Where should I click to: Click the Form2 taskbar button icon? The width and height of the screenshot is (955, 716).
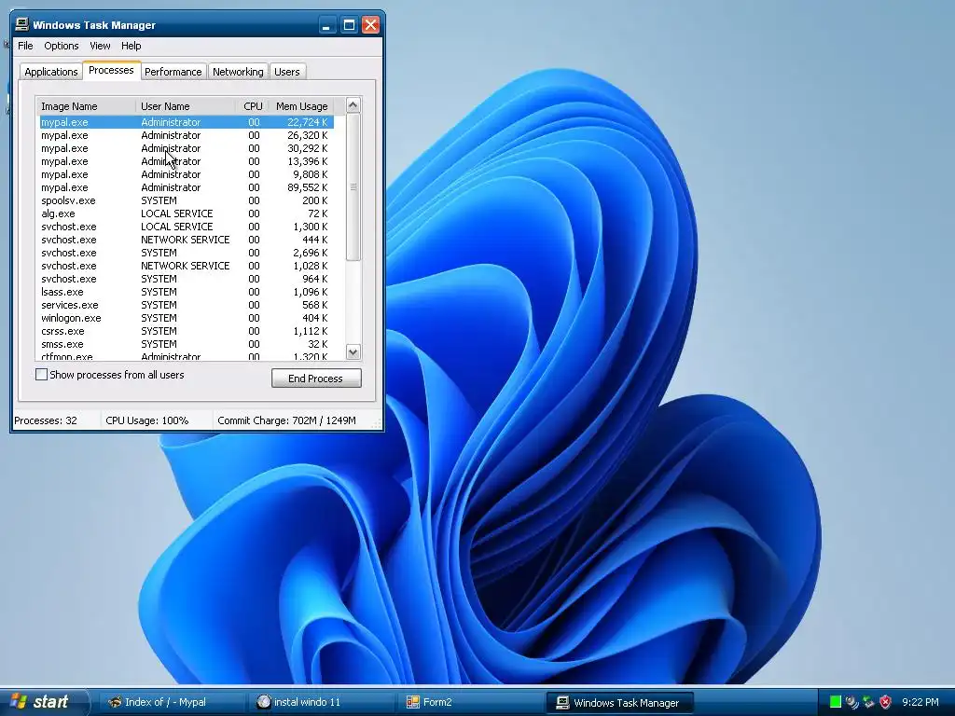(x=413, y=702)
